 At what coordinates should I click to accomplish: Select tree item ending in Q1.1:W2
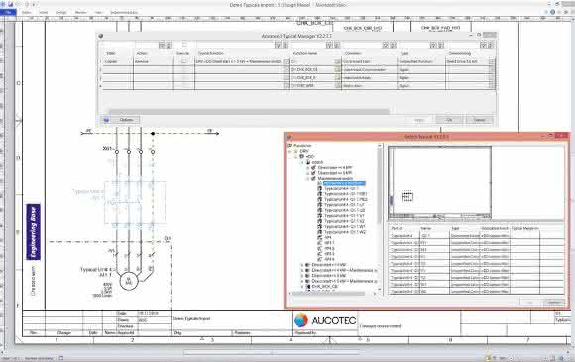coord(345,232)
